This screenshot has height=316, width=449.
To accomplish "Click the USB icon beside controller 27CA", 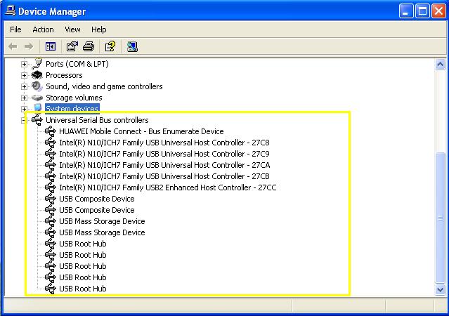I will pyautogui.click(x=51, y=165).
